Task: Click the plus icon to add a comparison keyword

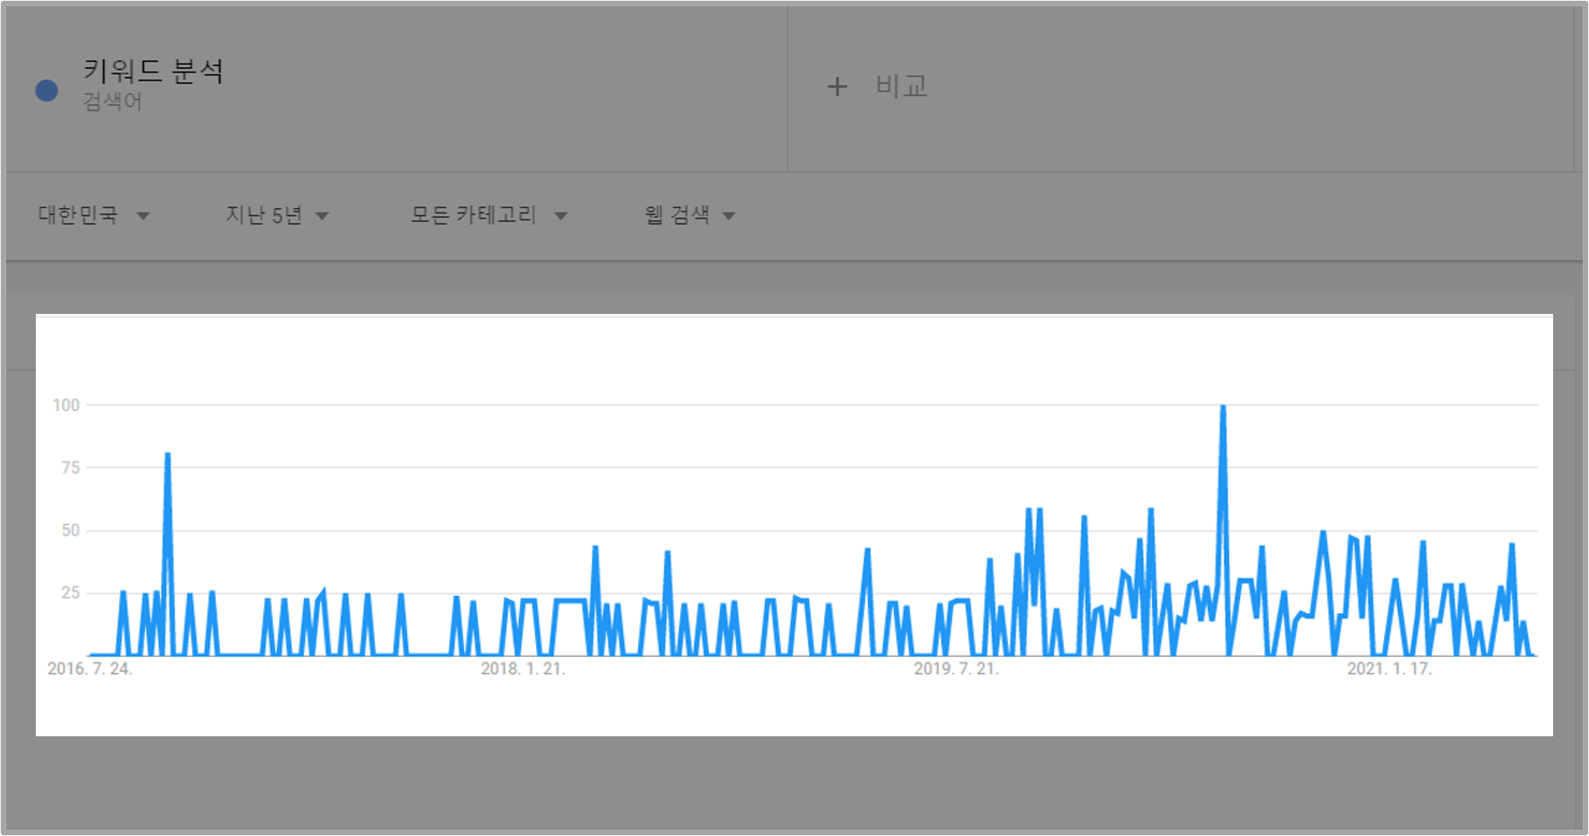Action: pos(836,86)
